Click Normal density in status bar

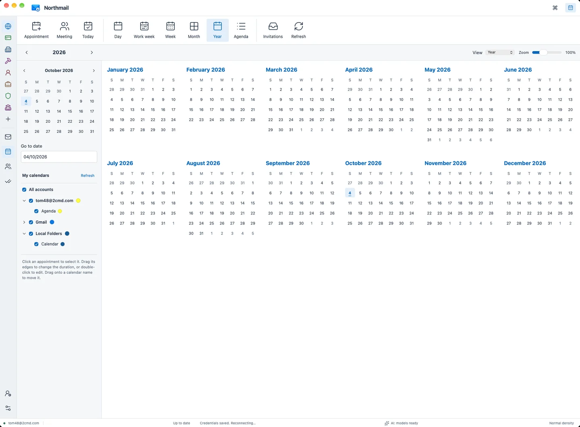click(561, 423)
